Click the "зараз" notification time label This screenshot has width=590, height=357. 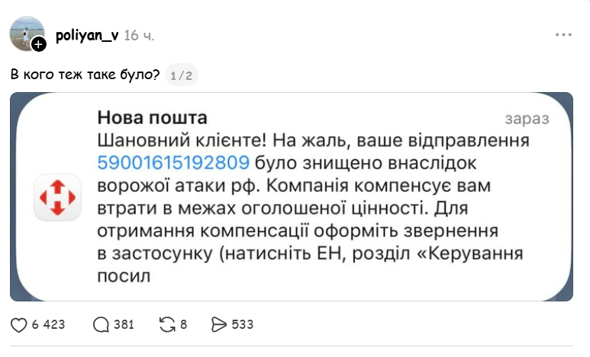[x=526, y=120]
